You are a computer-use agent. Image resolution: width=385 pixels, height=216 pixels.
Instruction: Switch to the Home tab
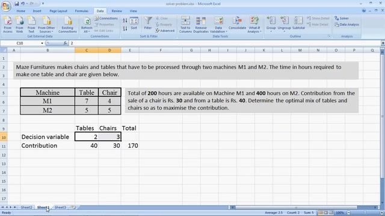(21, 11)
